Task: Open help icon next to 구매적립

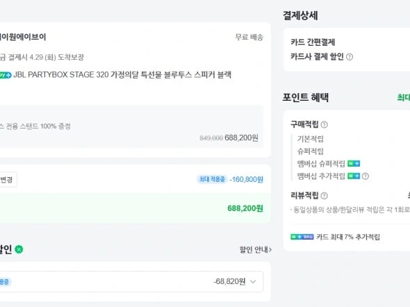Action: [324, 124]
